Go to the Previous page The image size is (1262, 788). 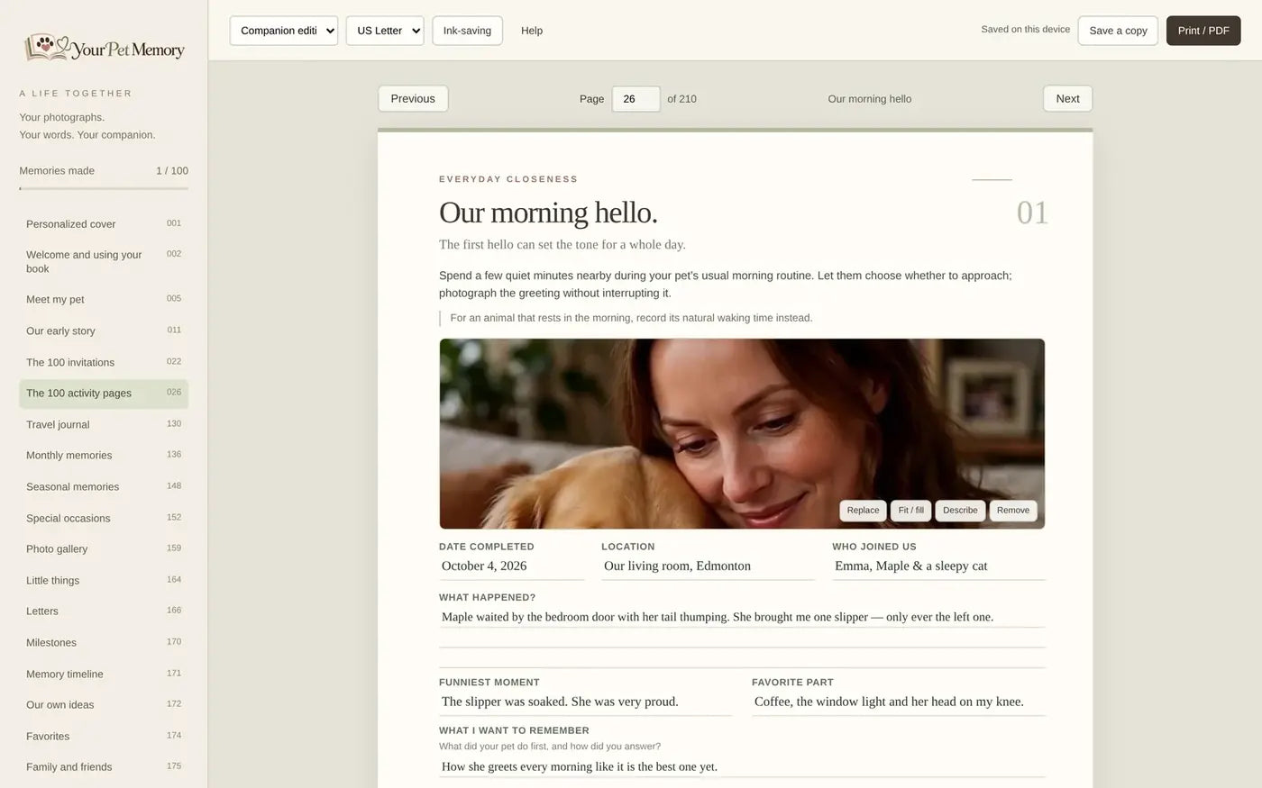[x=413, y=99]
